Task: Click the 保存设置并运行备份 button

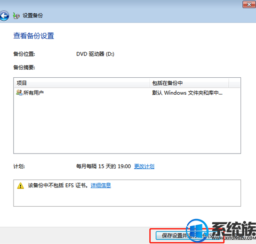Action: [186, 236]
